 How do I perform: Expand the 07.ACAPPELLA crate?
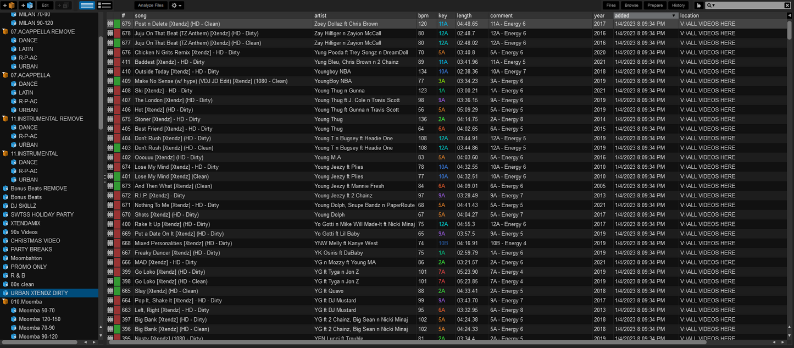pyautogui.click(x=5, y=75)
